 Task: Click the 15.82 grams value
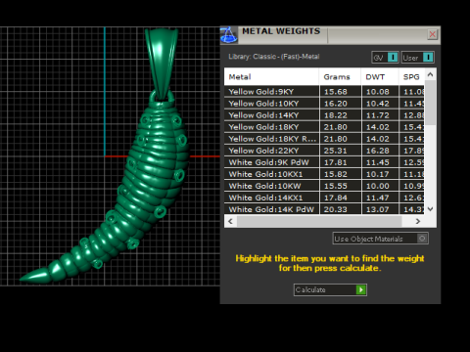(336, 174)
